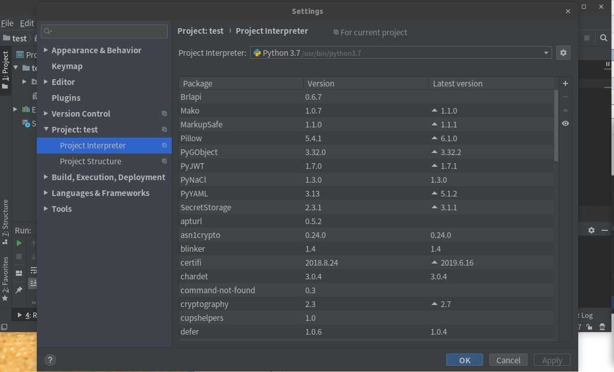Open the 4: Run tool window tab

pos(28,315)
